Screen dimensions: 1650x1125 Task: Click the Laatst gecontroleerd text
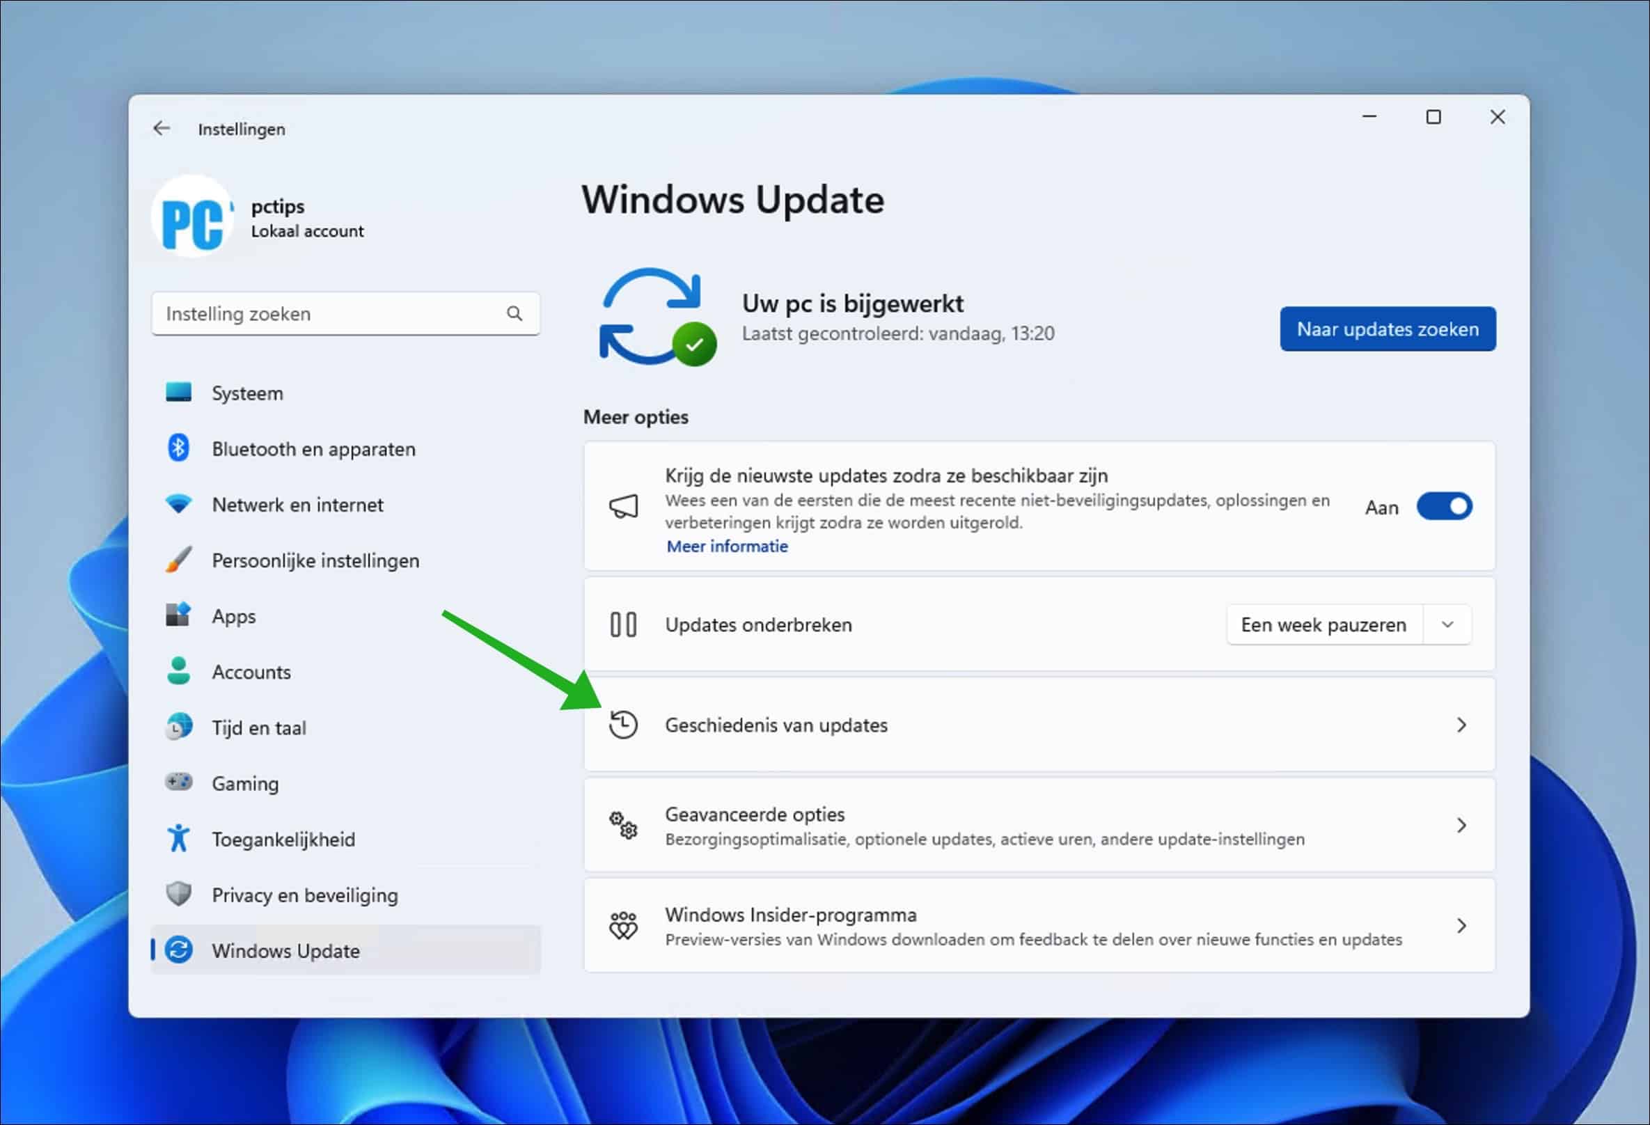[898, 333]
